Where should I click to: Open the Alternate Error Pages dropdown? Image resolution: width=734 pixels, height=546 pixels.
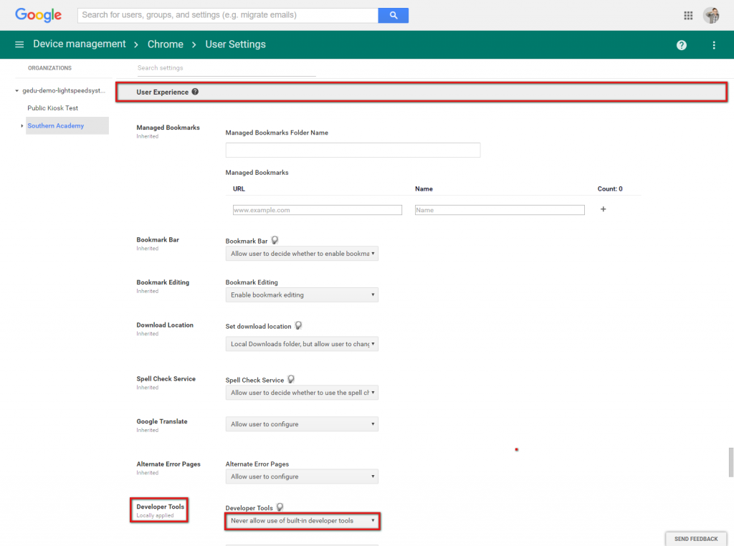tap(302, 476)
